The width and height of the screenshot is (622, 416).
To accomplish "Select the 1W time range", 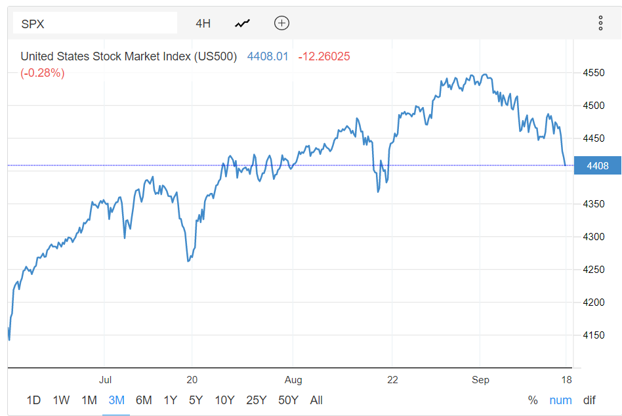I will 61,400.
